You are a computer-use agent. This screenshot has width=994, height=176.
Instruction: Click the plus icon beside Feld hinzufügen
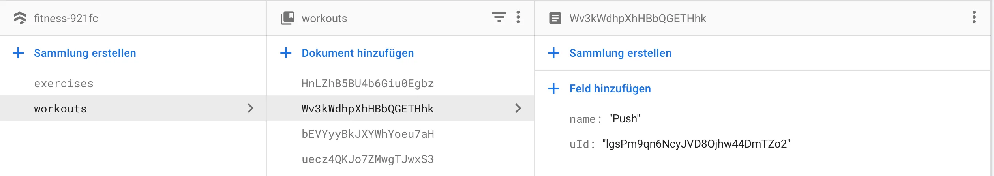pos(553,88)
